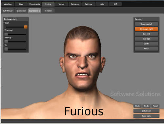Click the Extern-up slider handle
This screenshot has width=164, height=124.
click(x=6, y=34)
